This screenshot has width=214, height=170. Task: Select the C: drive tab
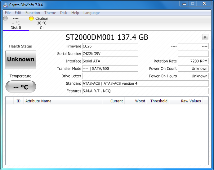pos(42,23)
